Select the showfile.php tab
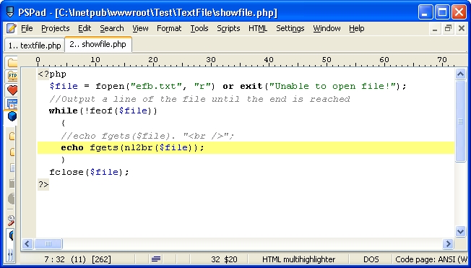 click(98, 45)
